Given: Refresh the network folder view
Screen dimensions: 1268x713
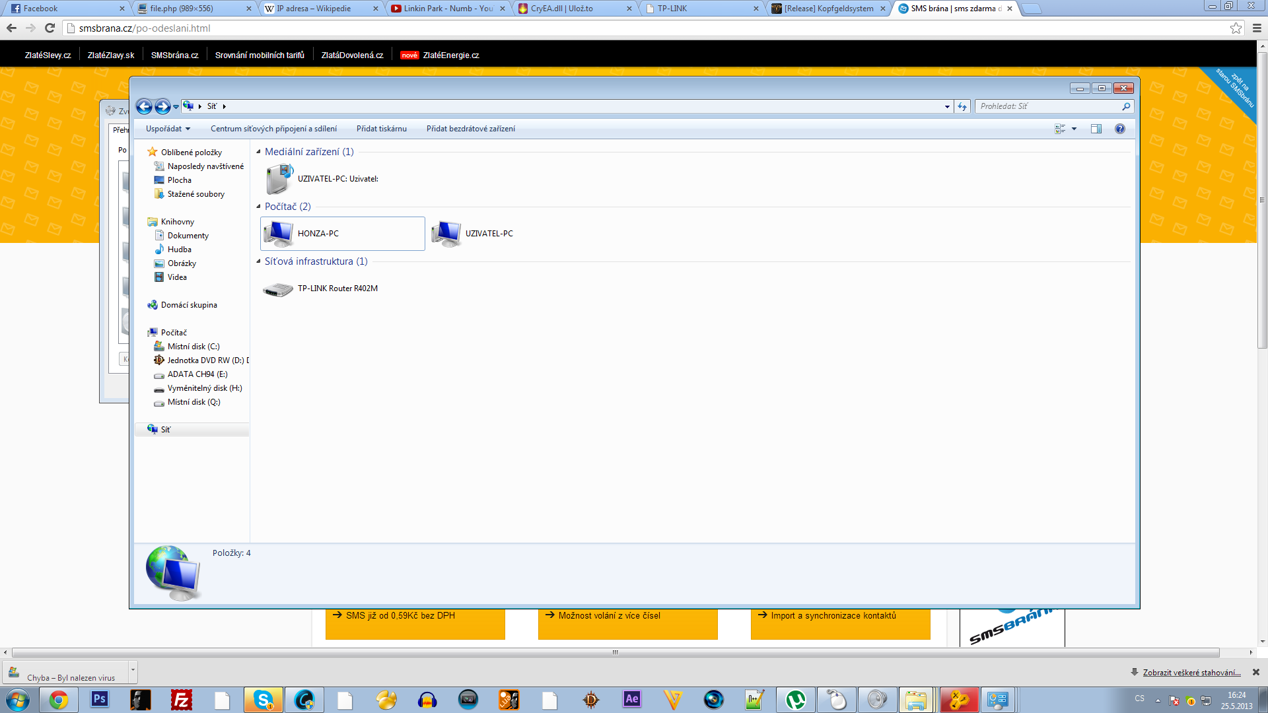Looking at the screenshot, I should pyautogui.click(x=962, y=106).
